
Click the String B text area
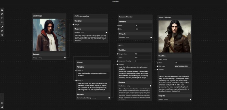(x=93, y=86)
